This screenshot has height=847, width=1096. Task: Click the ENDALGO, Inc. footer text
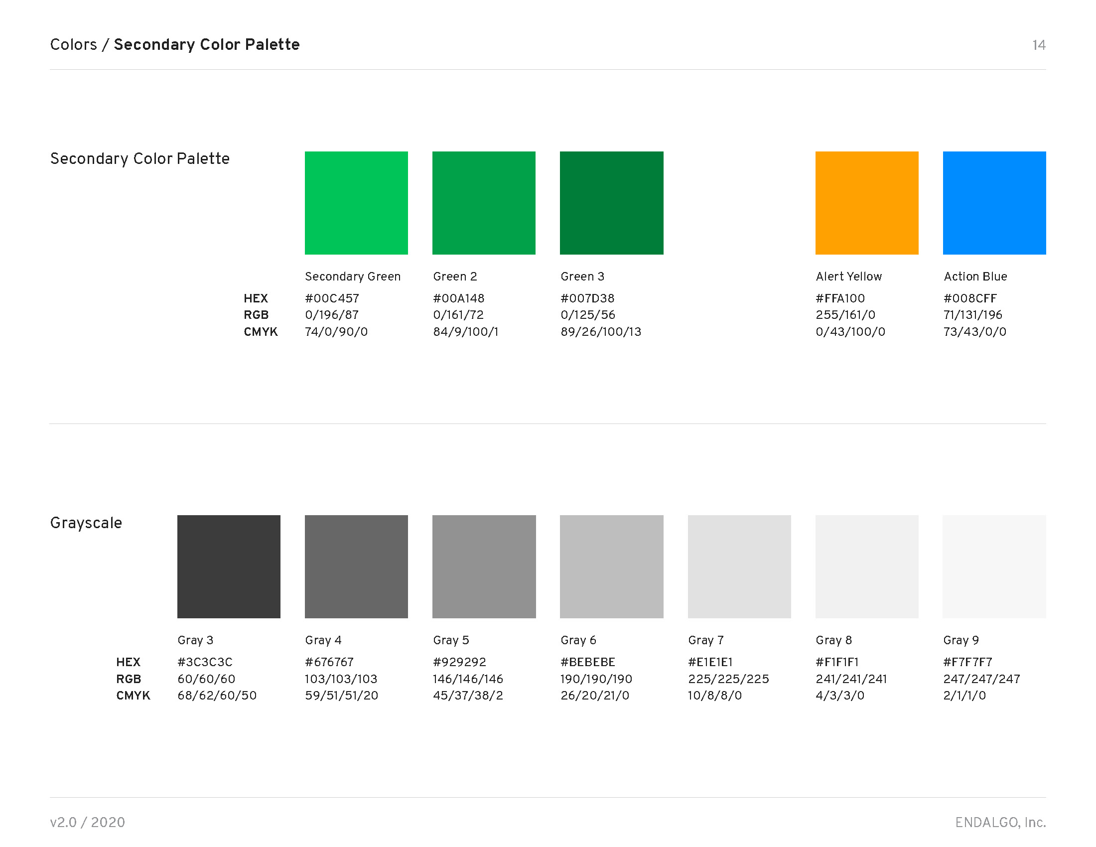[1000, 822]
